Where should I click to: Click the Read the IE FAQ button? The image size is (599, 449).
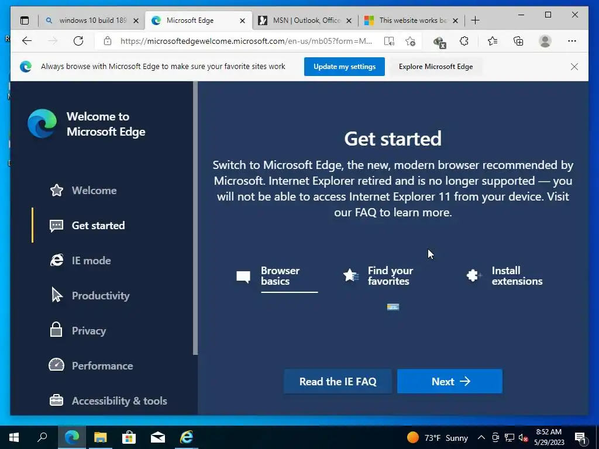click(x=338, y=381)
